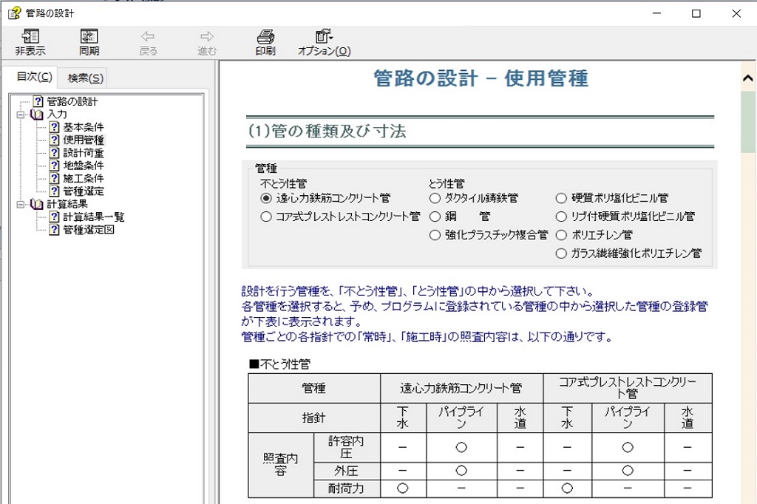Click the 照査内容 table cell
757x504 pixels.
280,464
